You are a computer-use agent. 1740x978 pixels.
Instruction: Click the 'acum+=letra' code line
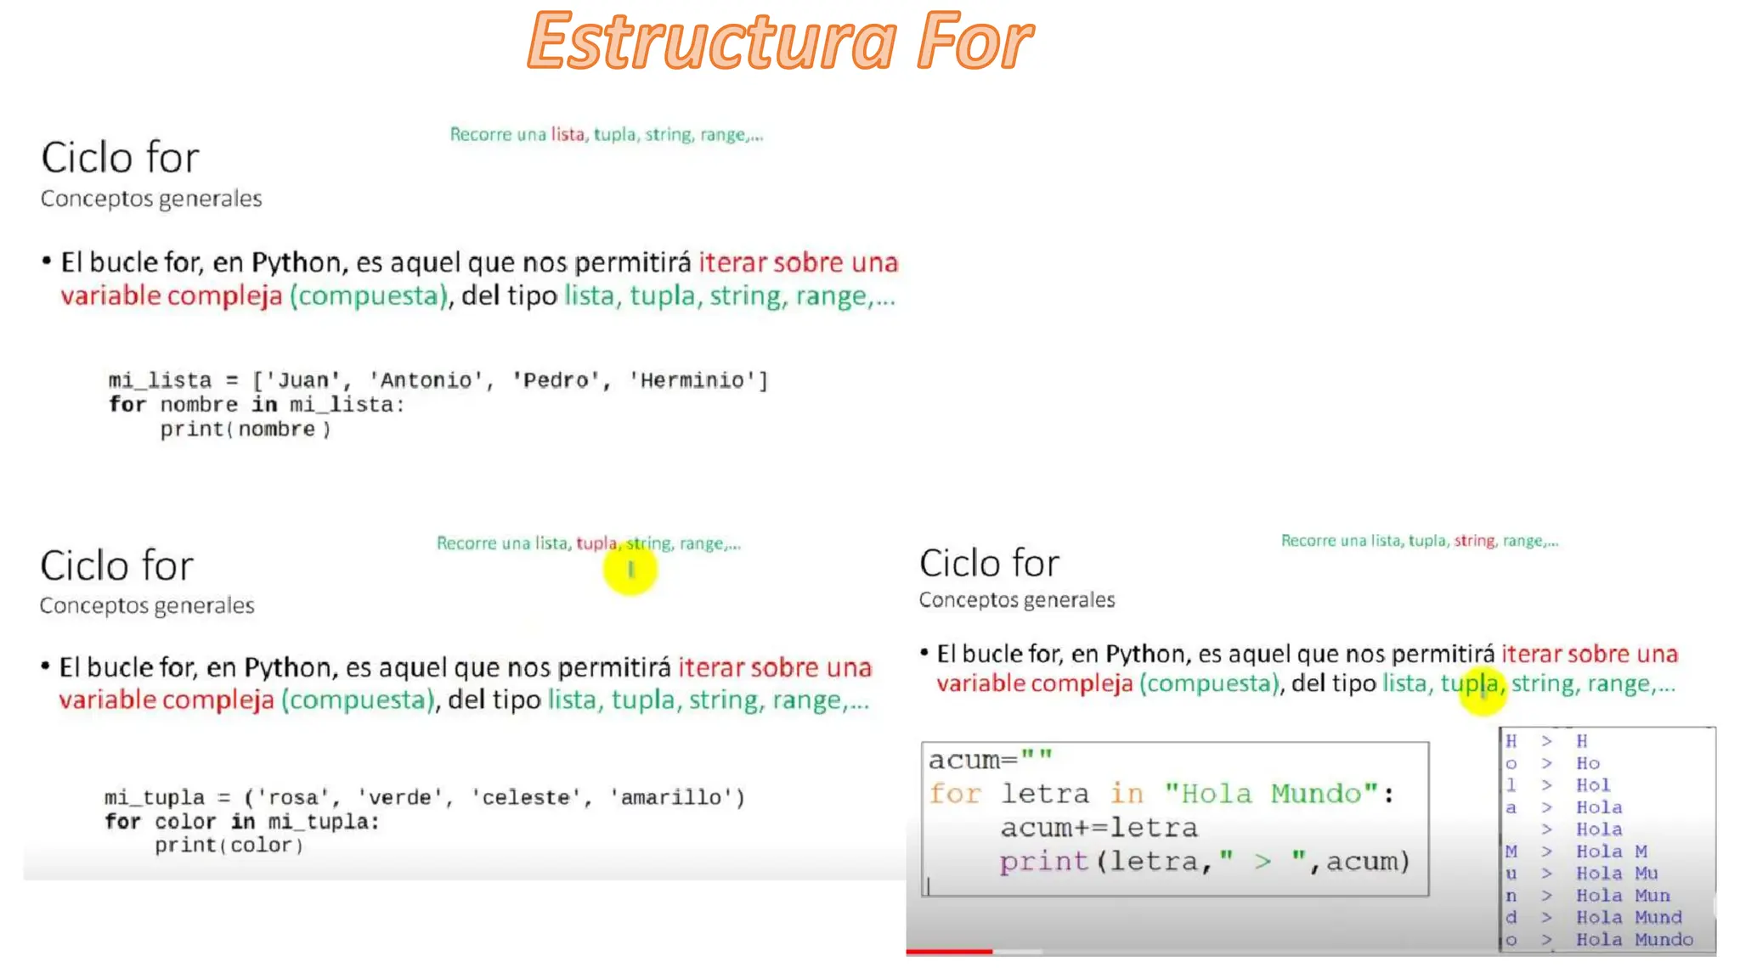pyautogui.click(x=1099, y=828)
